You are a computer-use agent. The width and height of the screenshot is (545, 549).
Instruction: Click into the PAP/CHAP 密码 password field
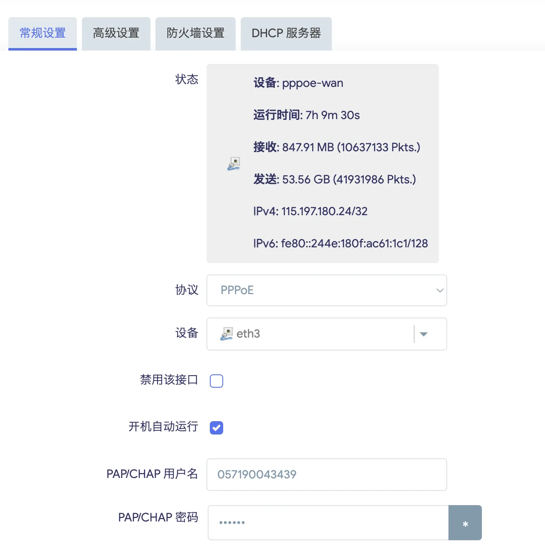pyautogui.click(x=328, y=523)
